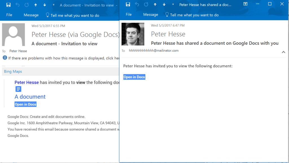Click Peter Hesse's contact photo
The height and width of the screenshot is (163, 289).
[x=133, y=34]
